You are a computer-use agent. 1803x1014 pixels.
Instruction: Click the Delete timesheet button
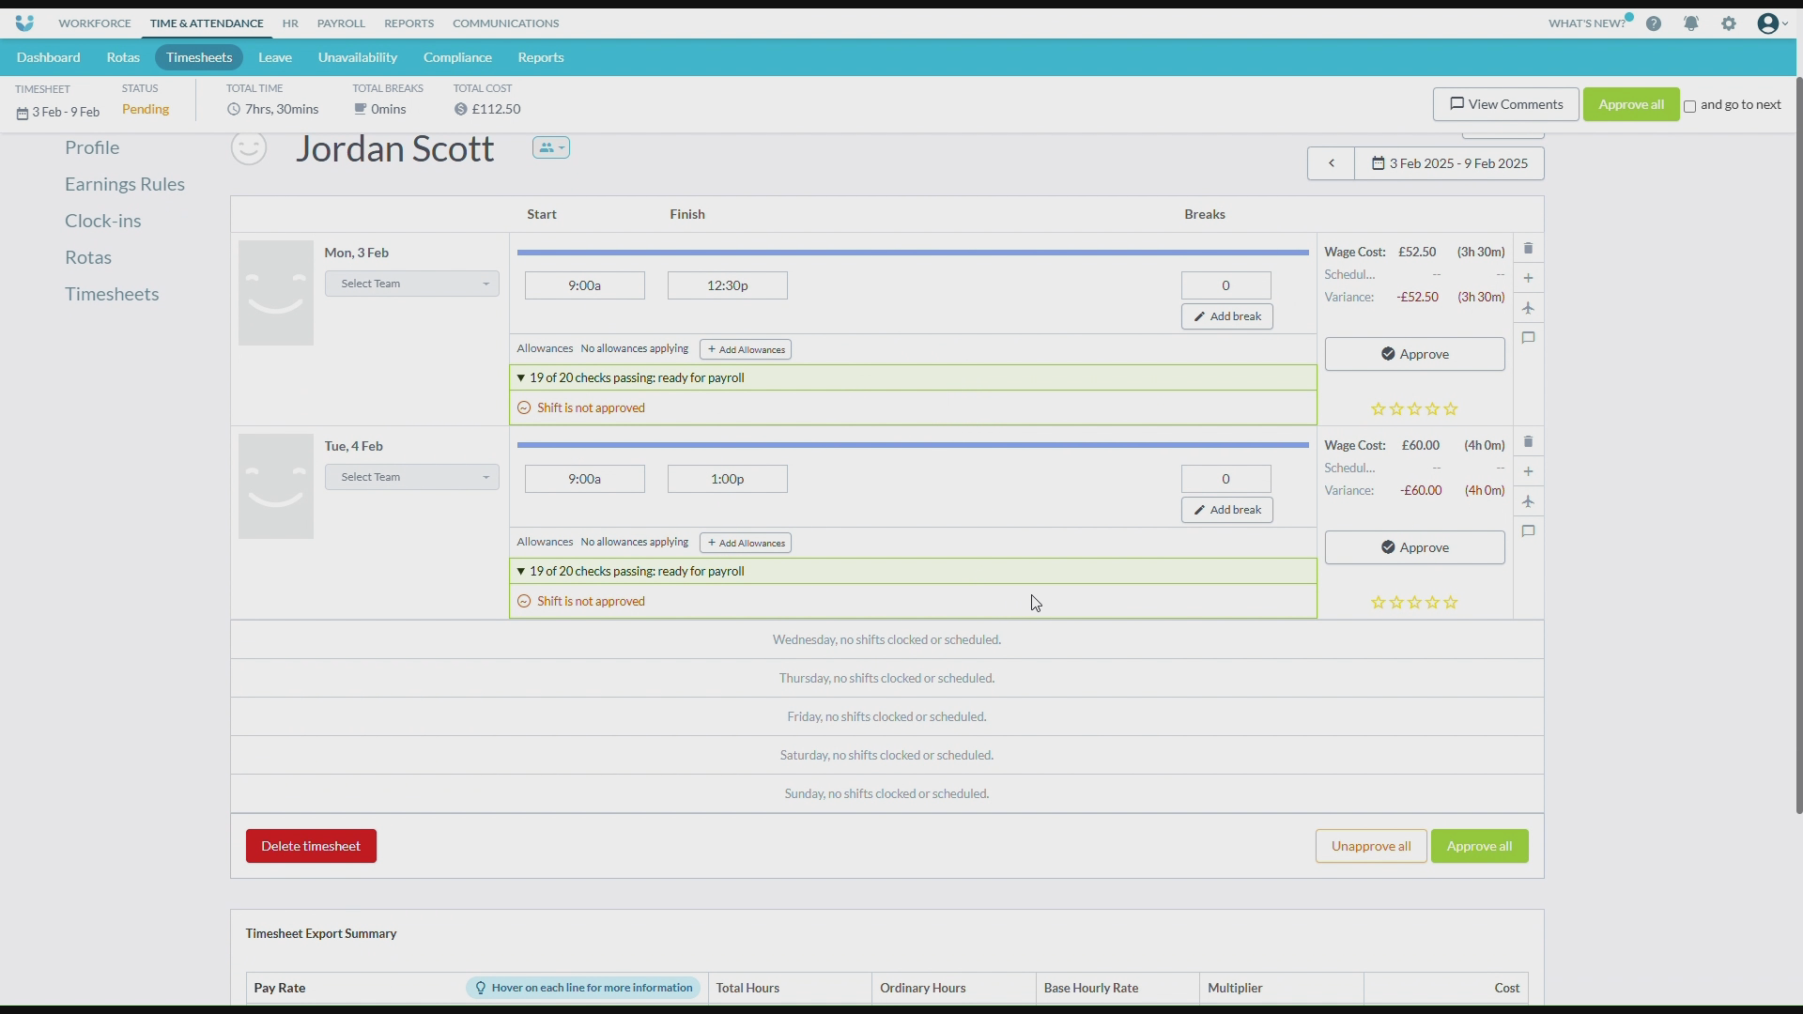[x=311, y=846]
